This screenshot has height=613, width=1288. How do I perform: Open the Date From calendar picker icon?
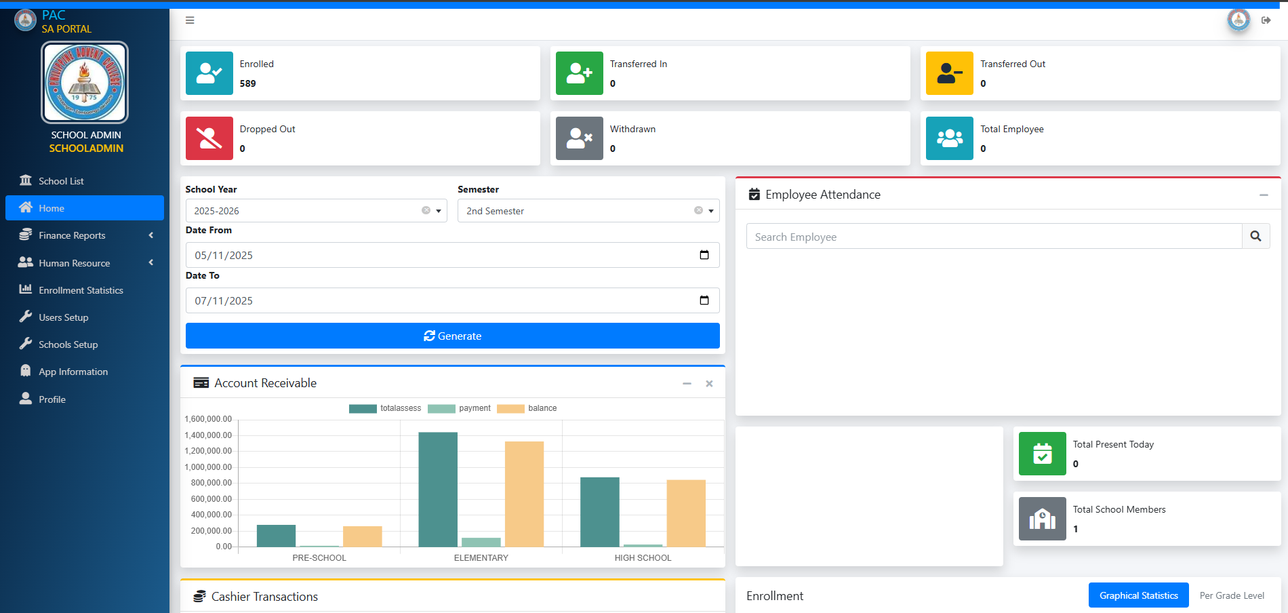704,255
